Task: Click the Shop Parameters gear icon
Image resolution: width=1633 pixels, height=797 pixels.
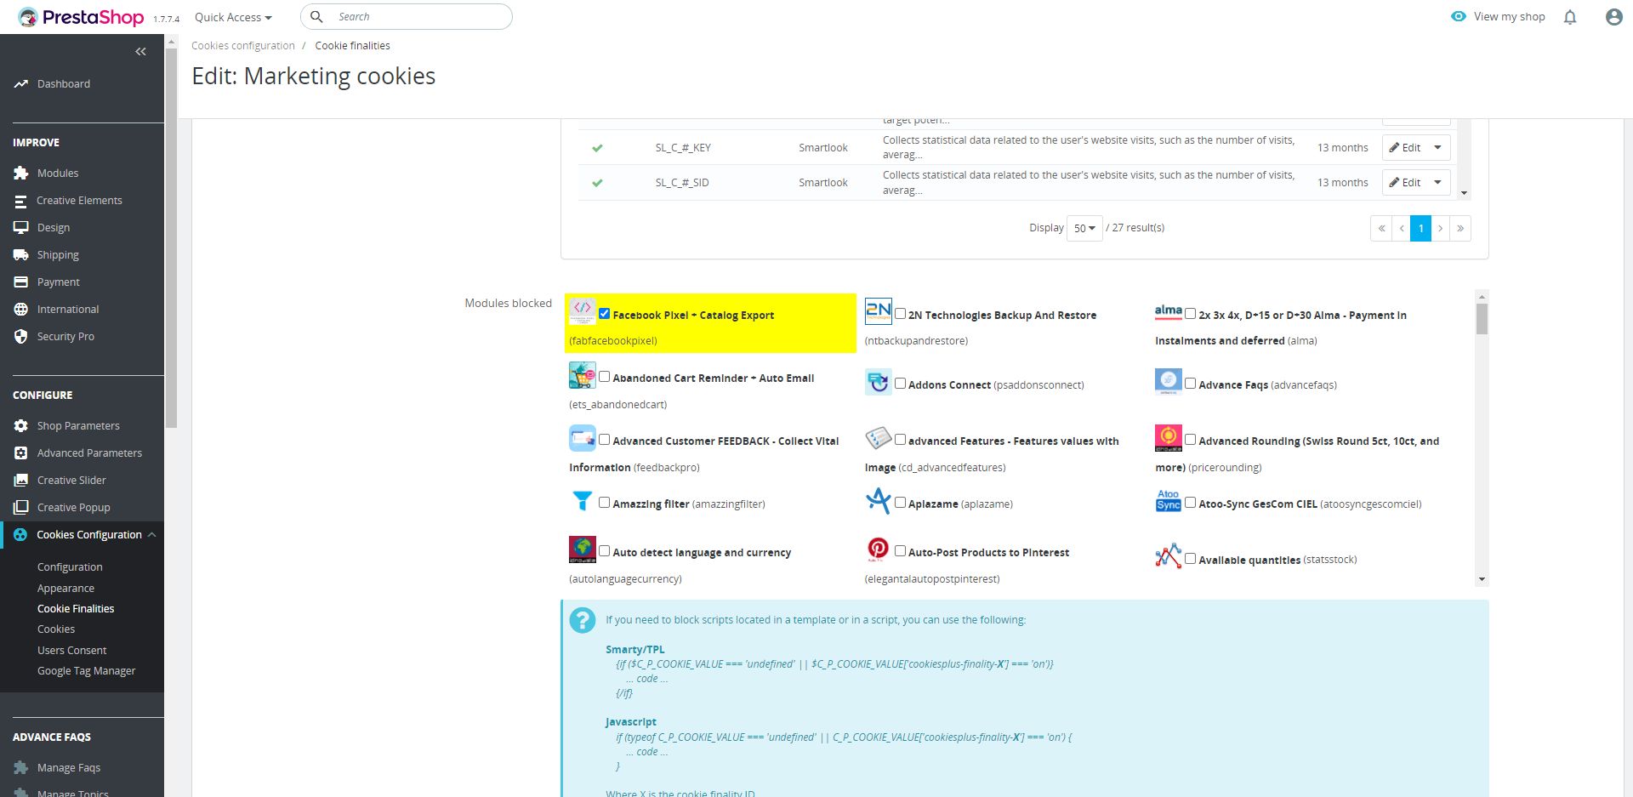Action: click(x=21, y=426)
